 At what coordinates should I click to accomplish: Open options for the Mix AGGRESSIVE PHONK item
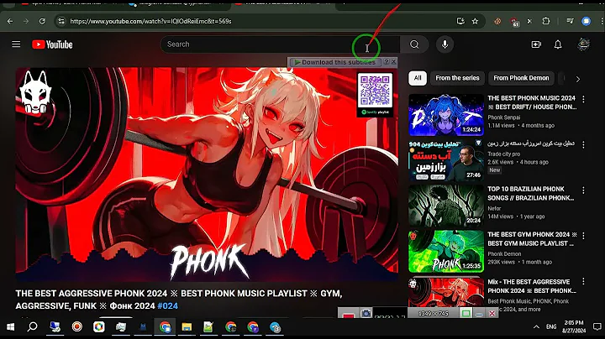point(583,282)
